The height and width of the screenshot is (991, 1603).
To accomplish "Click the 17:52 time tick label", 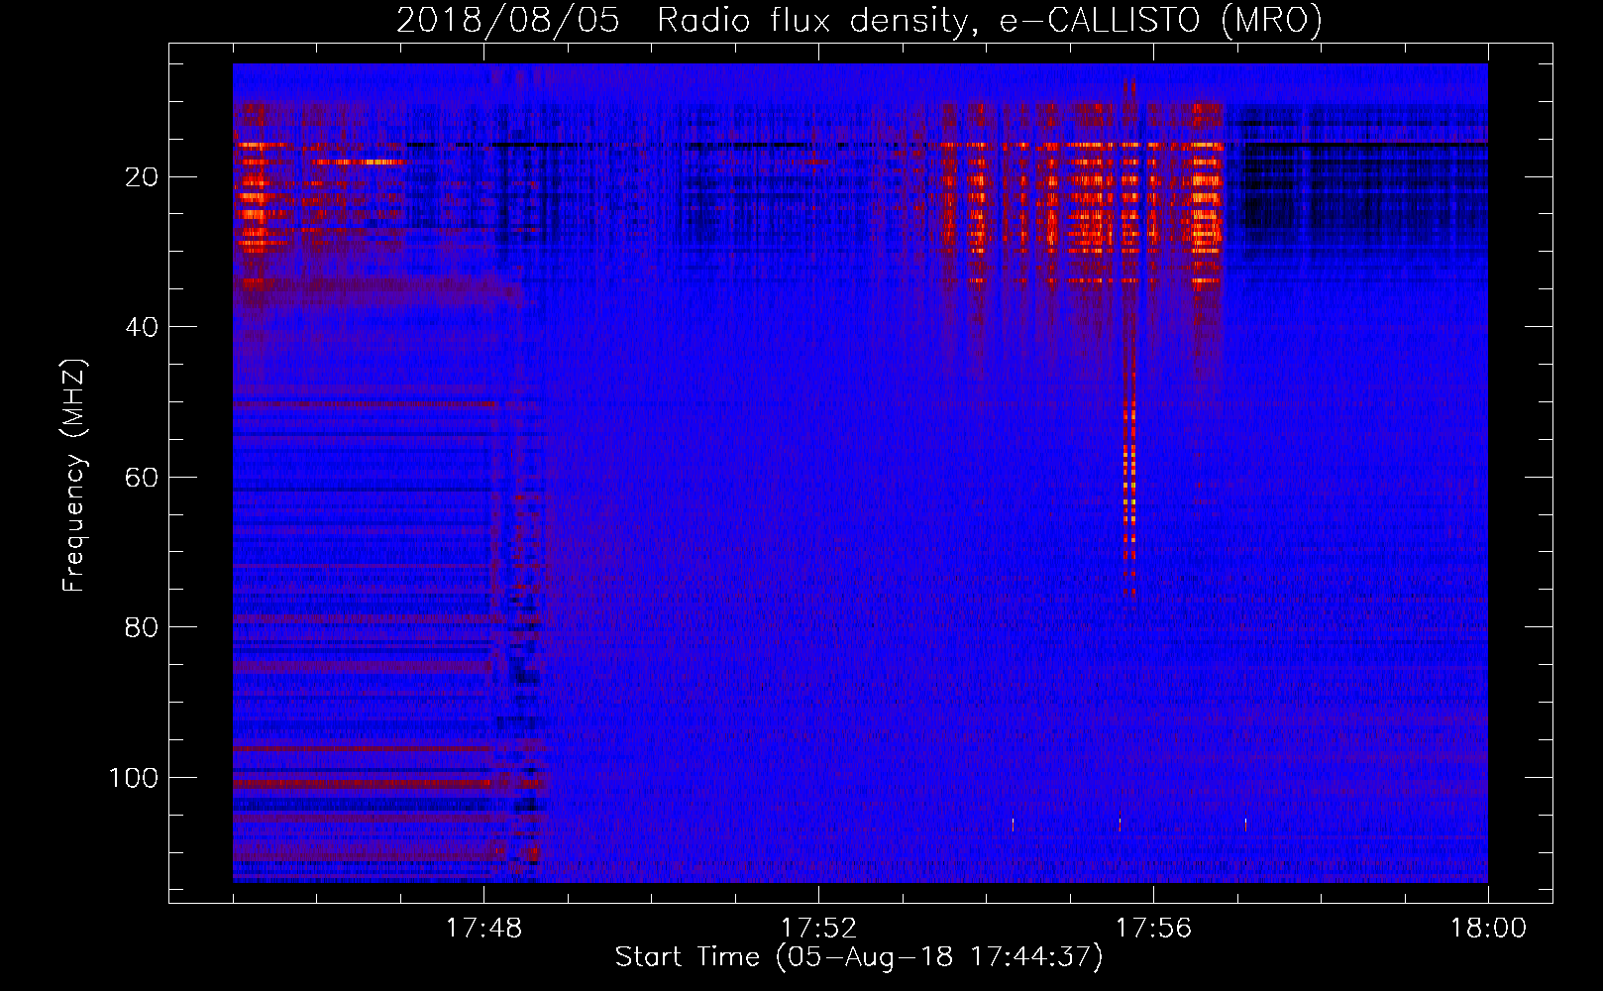I will (x=818, y=929).
